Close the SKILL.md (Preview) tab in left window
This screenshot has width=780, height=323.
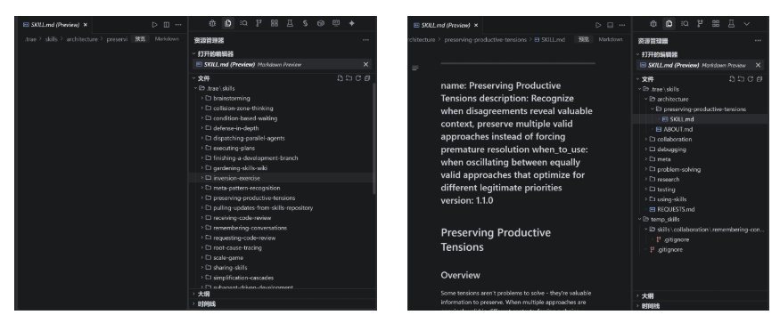(x=85, y=24)
